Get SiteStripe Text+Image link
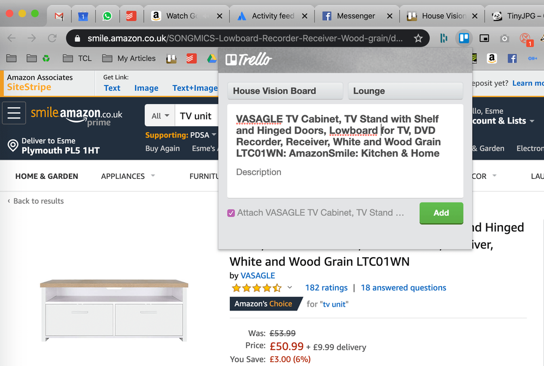 195,88
